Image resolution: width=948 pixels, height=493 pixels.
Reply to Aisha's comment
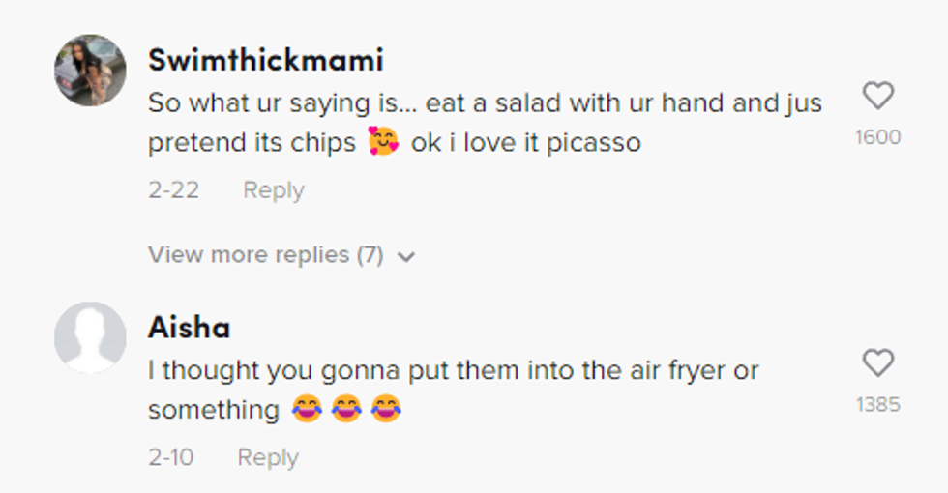coord(267,457)
